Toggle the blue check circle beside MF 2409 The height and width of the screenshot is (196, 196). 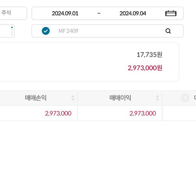(46, 31)
